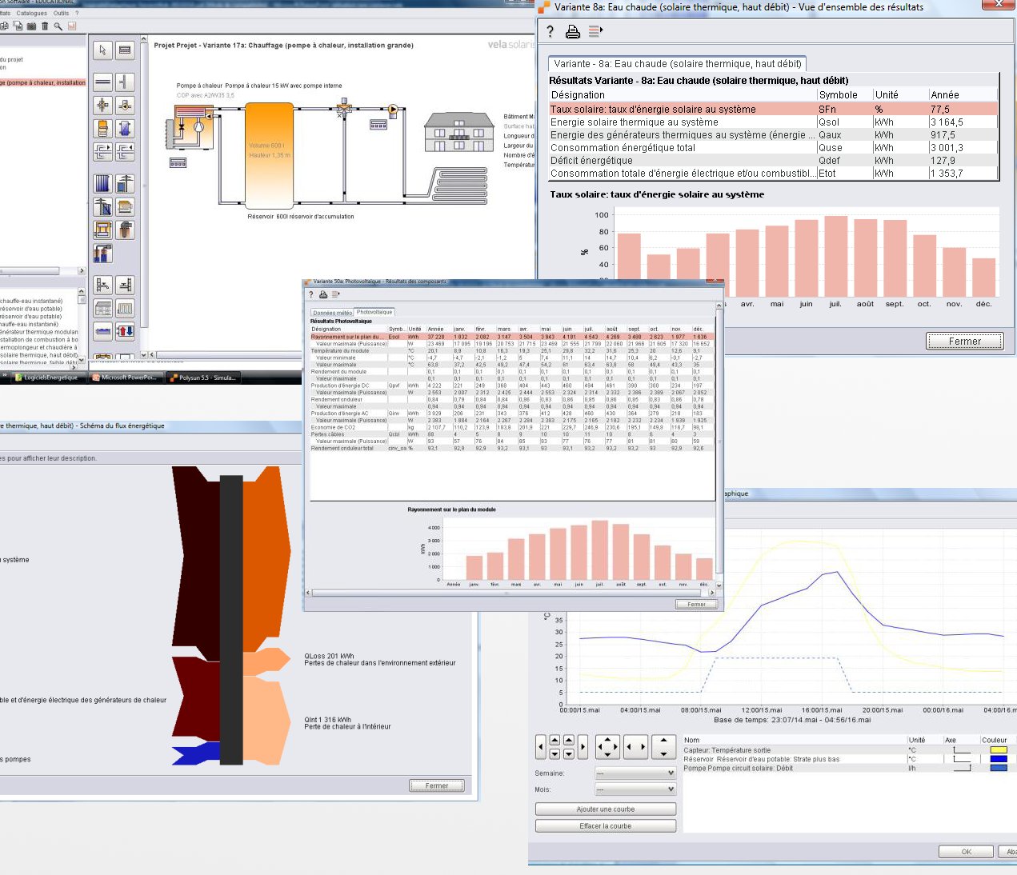Viewport: 1017px width, 875px height.
Task: Click the help question mark in Variante 8a window
Action: click(550, 32)
